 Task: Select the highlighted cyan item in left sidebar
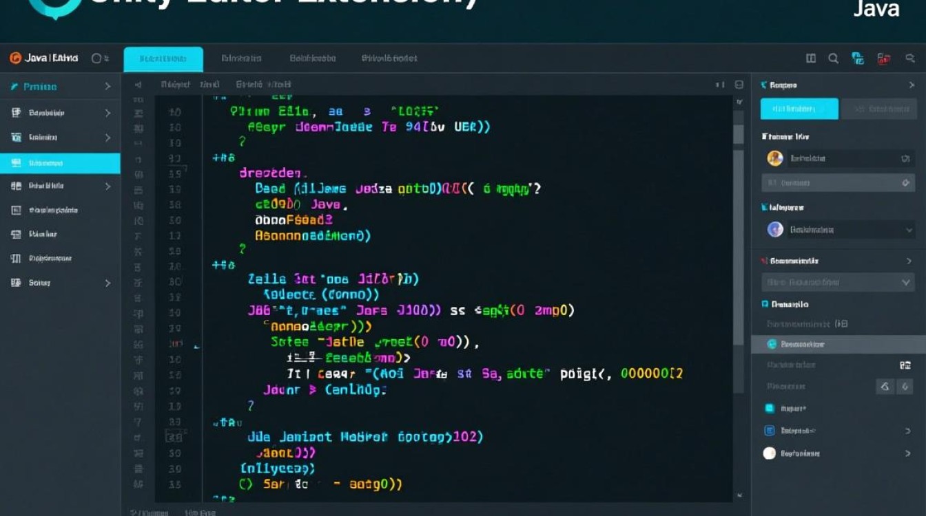point(60,163)
